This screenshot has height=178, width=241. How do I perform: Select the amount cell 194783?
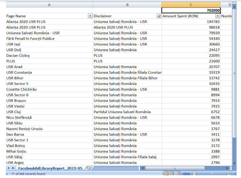(x=191, y=22)
